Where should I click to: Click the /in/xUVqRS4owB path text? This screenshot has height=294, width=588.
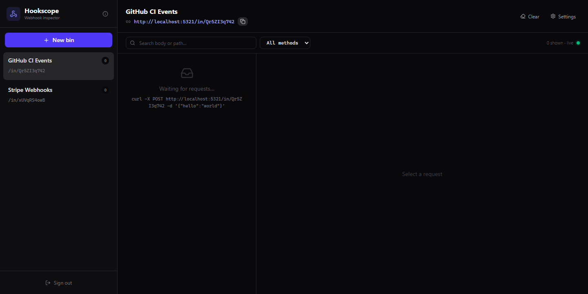27,100
